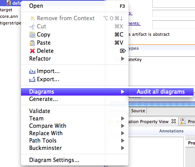Click the Import tray icon
The height and width of the screenshot is (167, 195).
[x=32, y=71]
